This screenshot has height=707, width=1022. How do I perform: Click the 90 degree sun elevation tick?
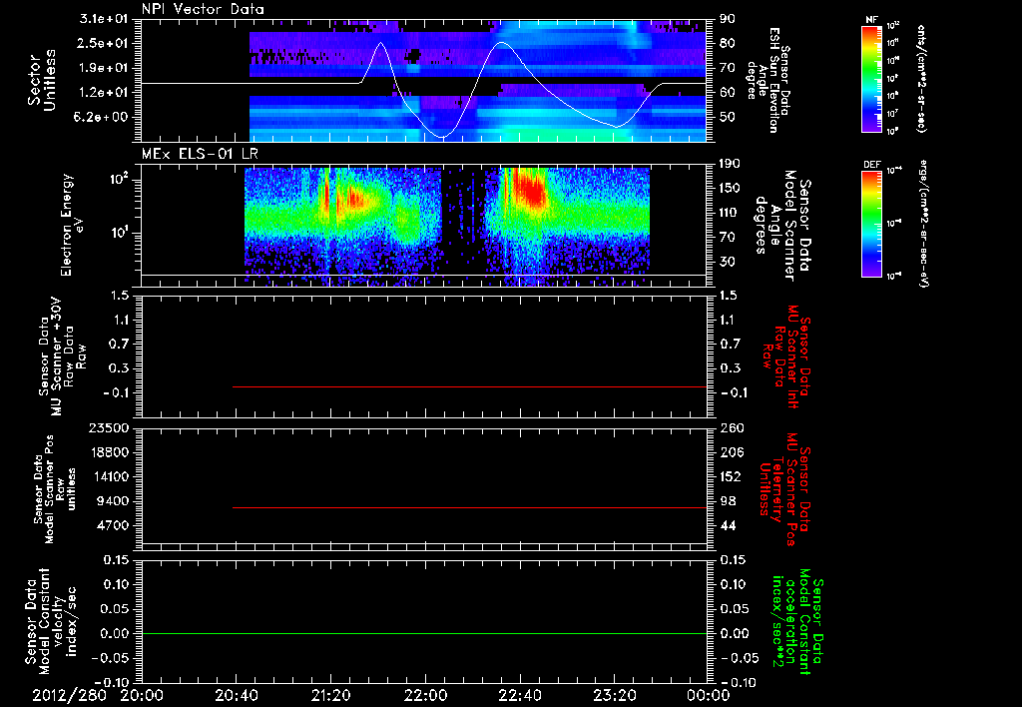point(728,19)
